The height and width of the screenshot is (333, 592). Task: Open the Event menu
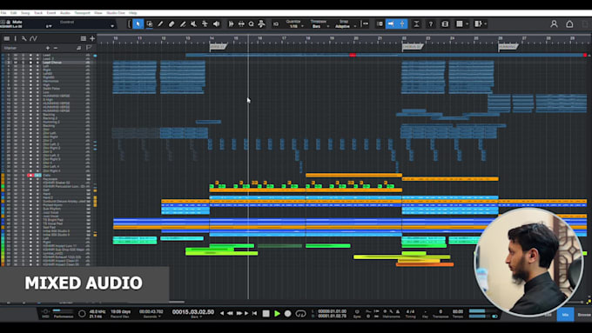coord(51,13)
